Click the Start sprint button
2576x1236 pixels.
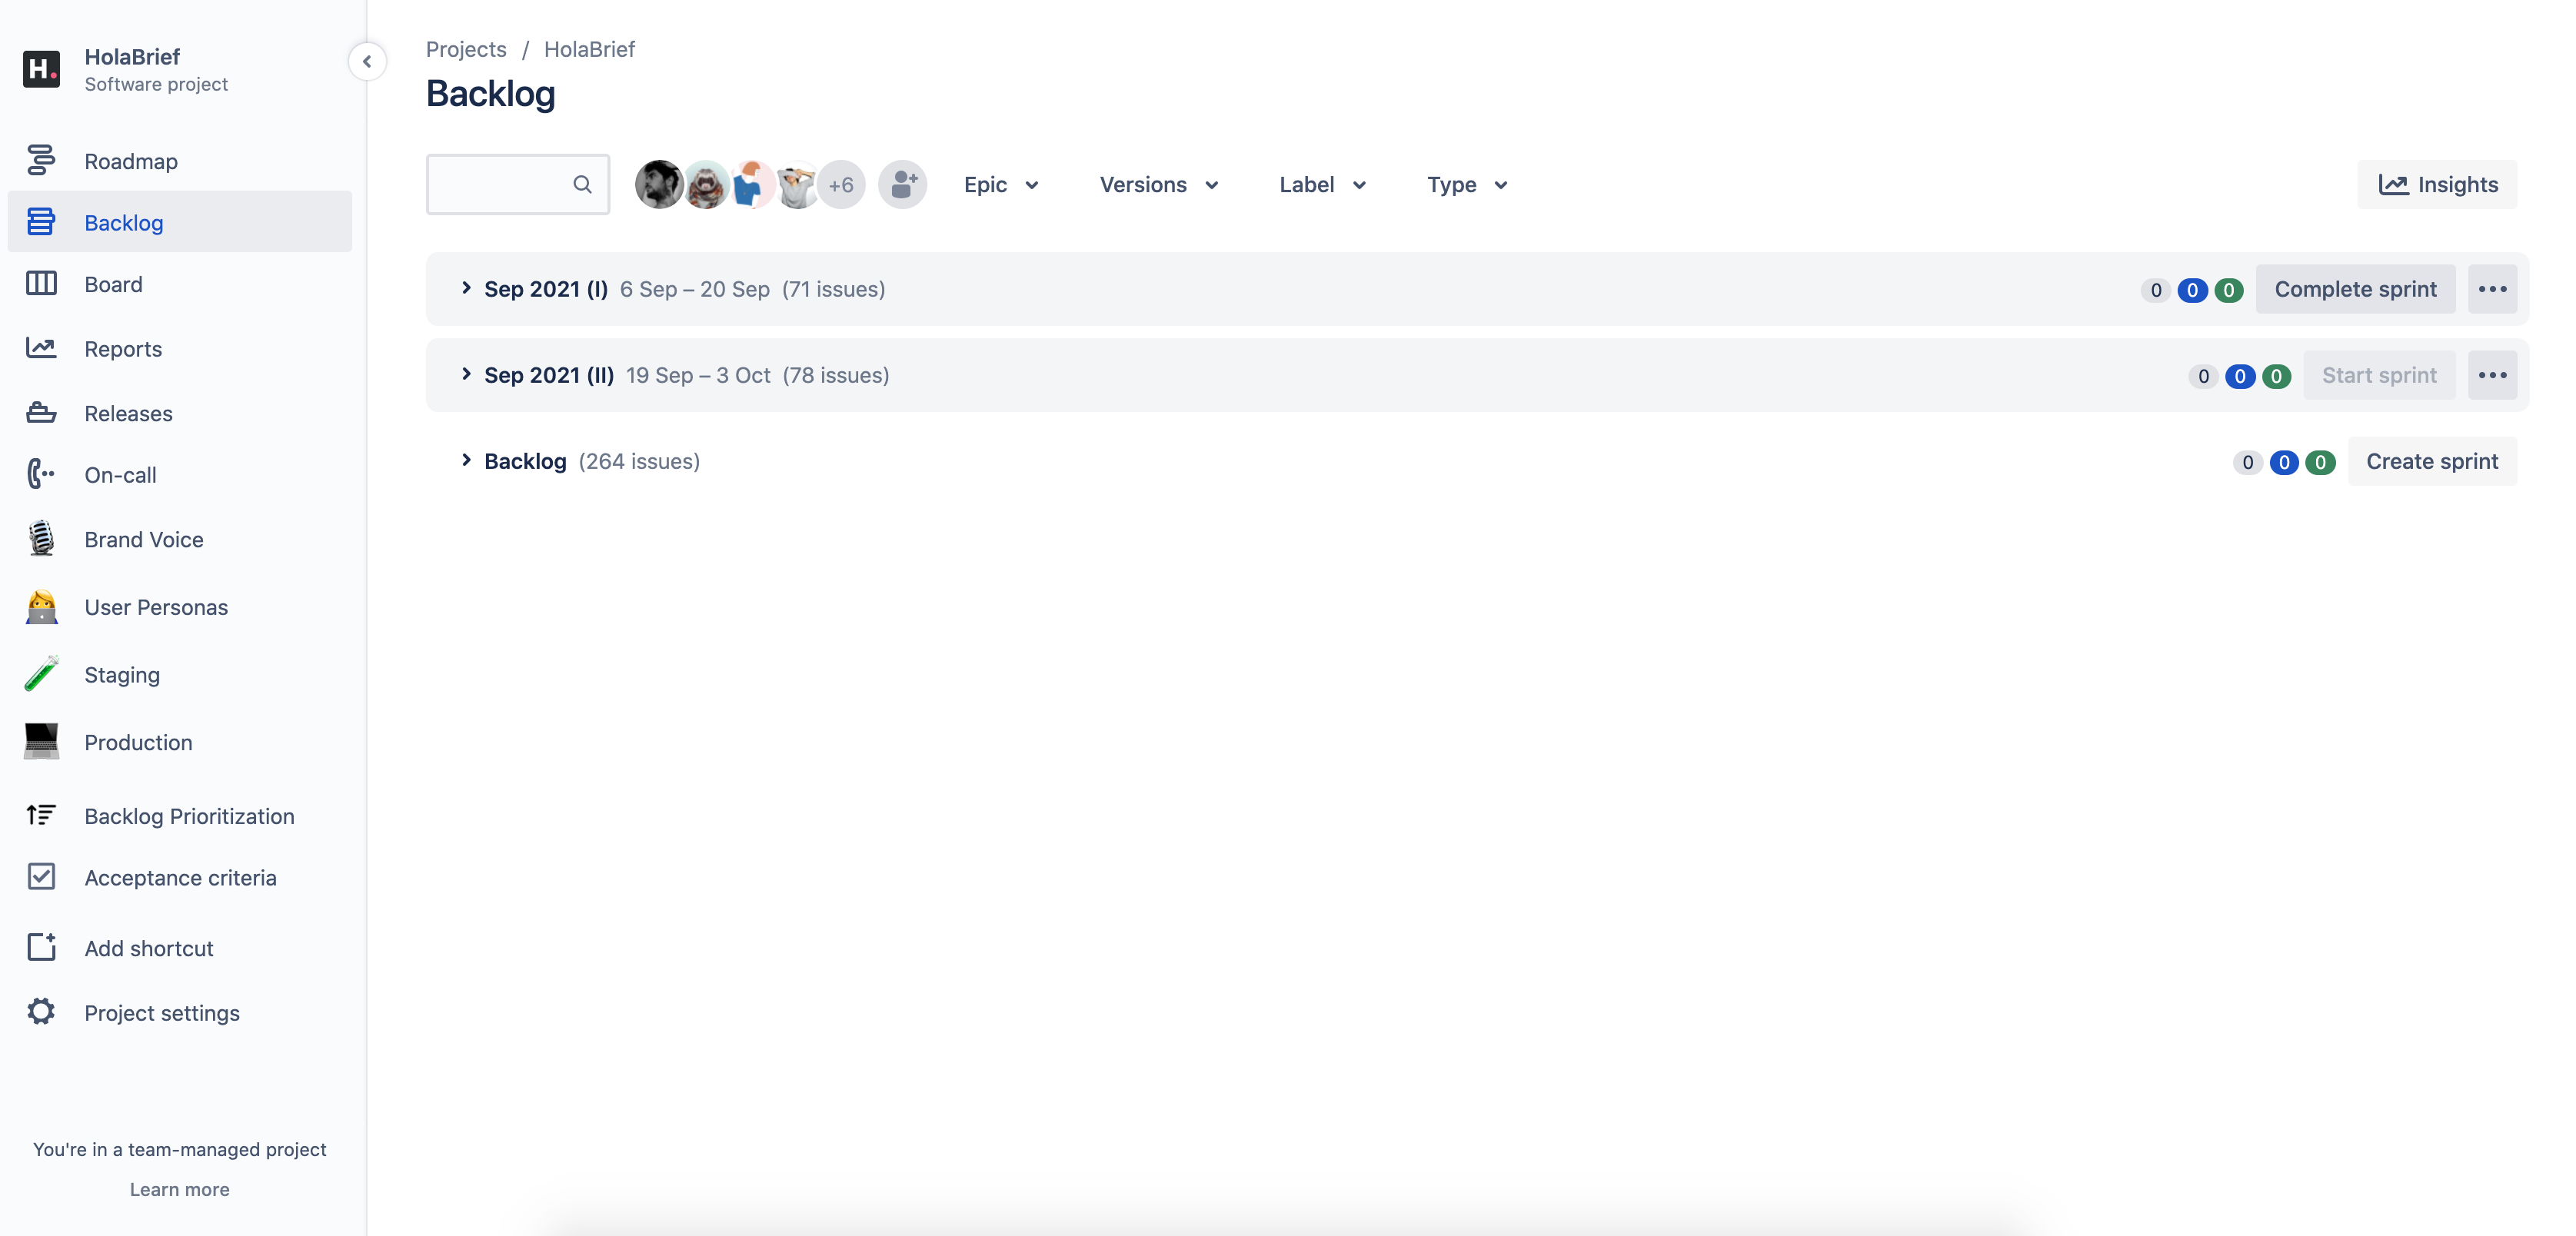point(2379,375)
